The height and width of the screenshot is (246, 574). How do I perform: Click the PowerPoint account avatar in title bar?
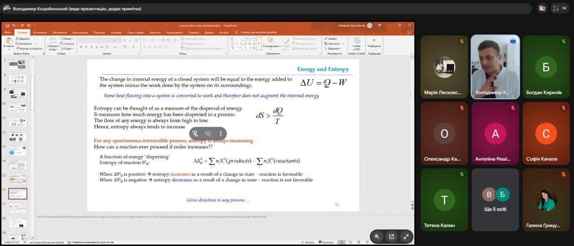[x=370, y=25]
